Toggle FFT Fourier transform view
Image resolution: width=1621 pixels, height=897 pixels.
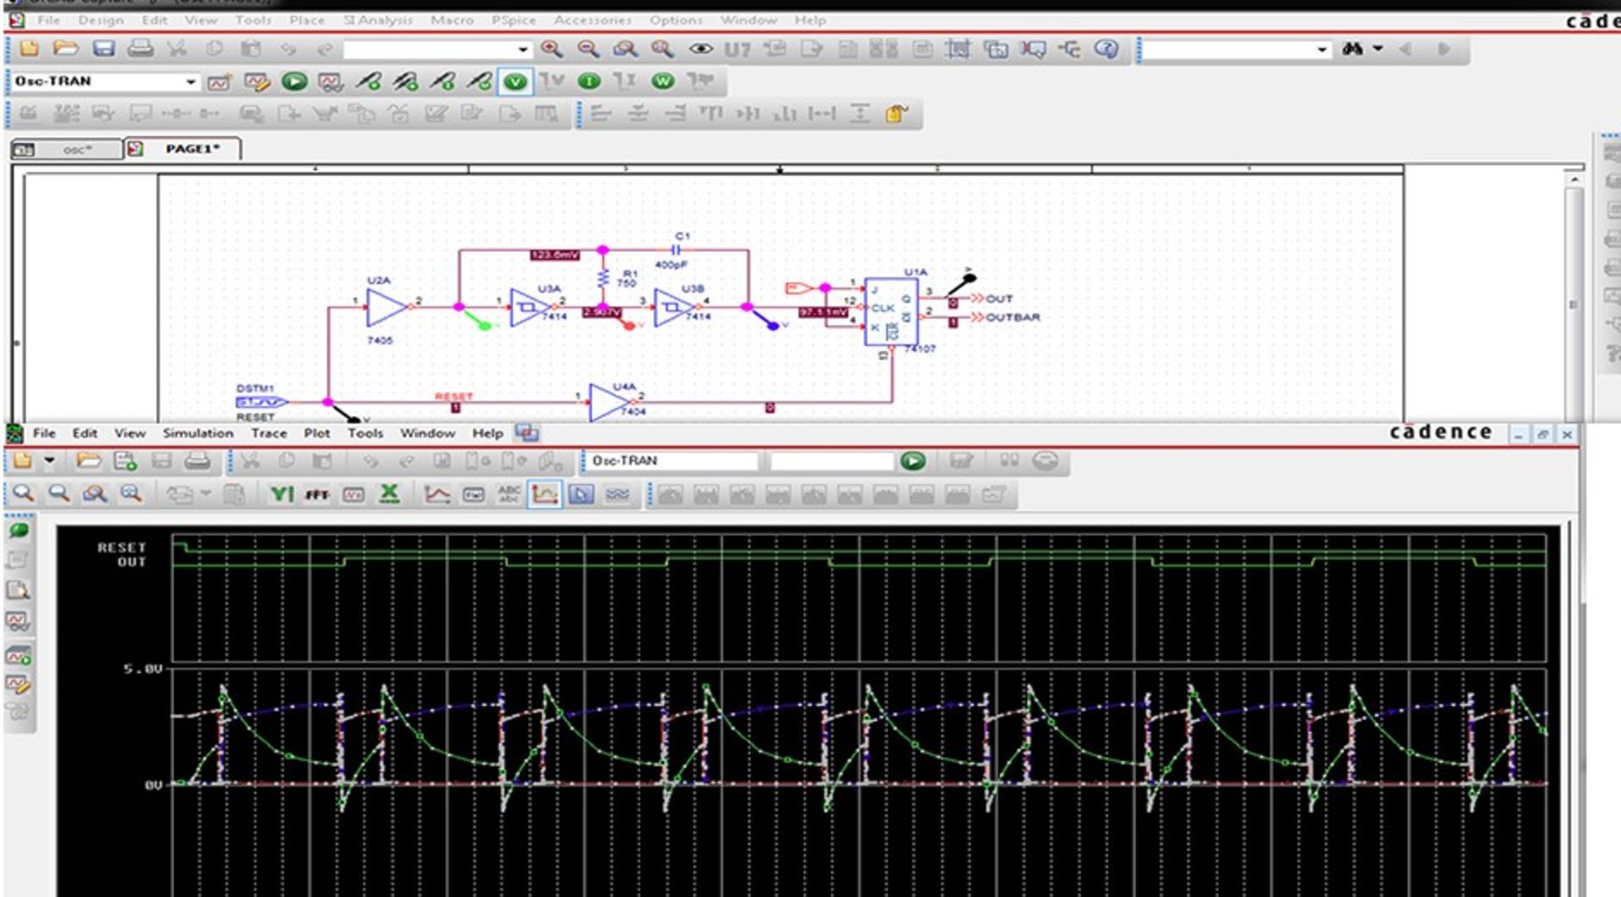317,495
